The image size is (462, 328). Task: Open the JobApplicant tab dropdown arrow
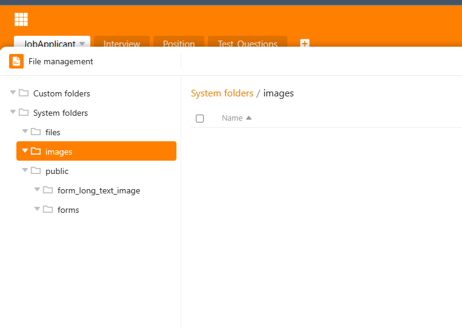82,44
